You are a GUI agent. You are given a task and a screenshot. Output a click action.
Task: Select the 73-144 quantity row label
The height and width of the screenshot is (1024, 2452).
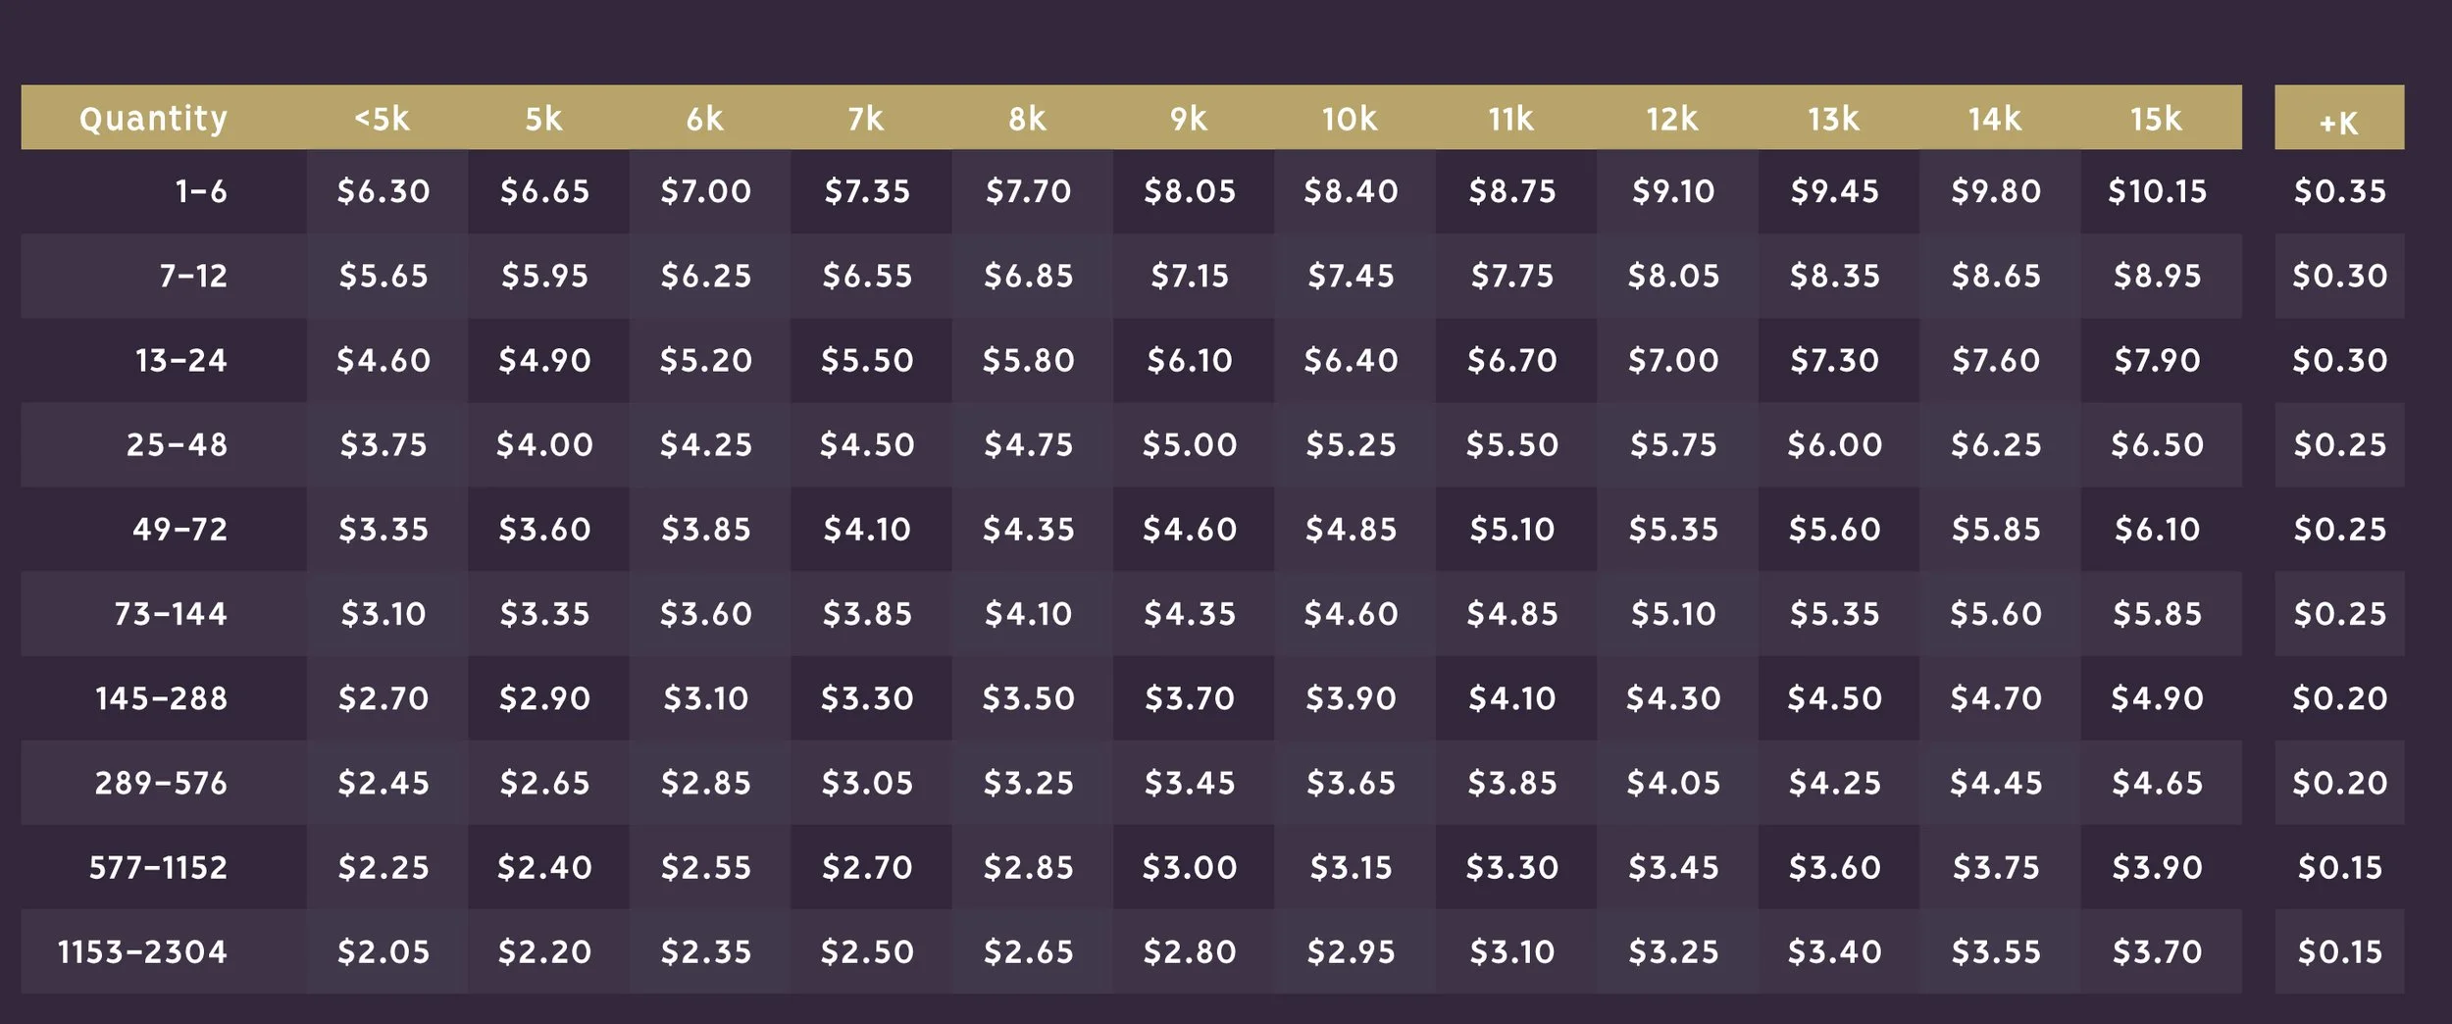pyautogui.click(x=171, y=614)
